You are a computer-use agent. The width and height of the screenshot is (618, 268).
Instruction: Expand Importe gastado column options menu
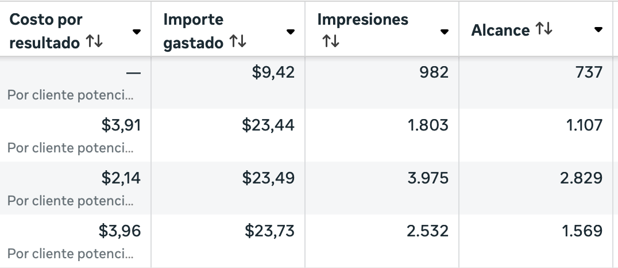pos(291,32)
